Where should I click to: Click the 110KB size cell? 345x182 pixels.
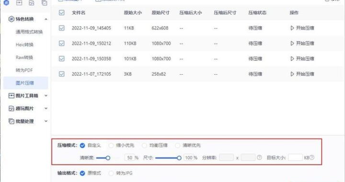pyautogui.click(x=130, y=44)
